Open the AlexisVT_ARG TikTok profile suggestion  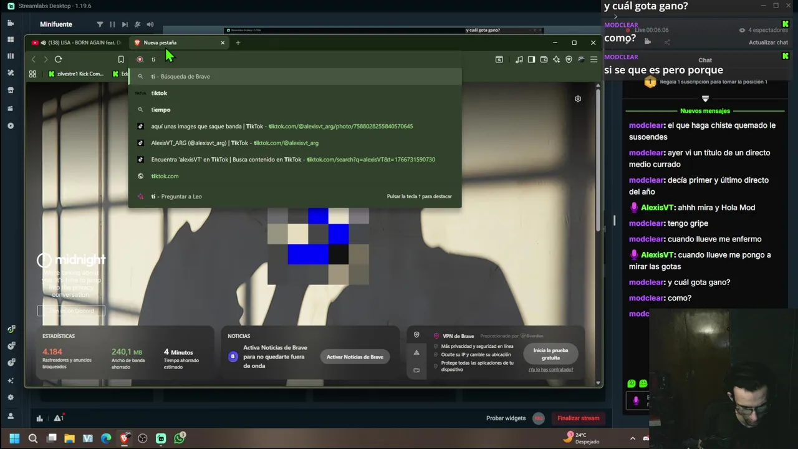pos(295,143)
